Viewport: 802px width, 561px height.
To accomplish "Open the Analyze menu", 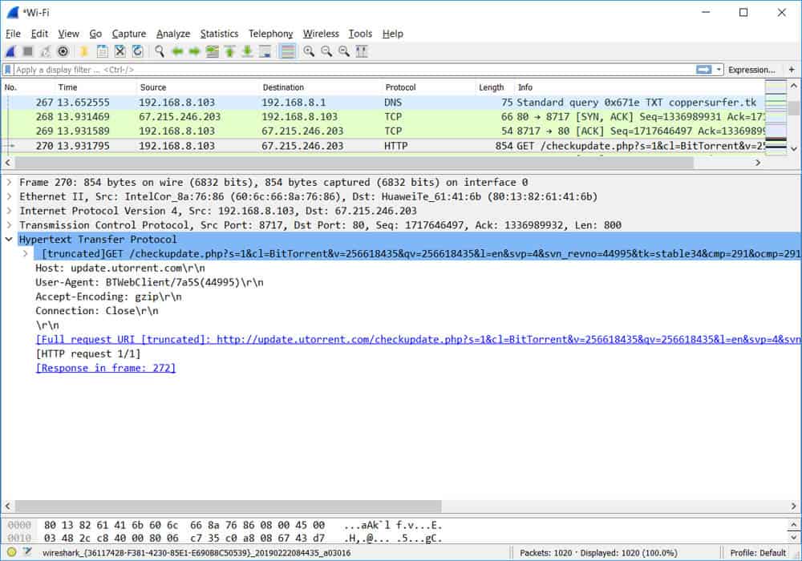I will (173, 34).
